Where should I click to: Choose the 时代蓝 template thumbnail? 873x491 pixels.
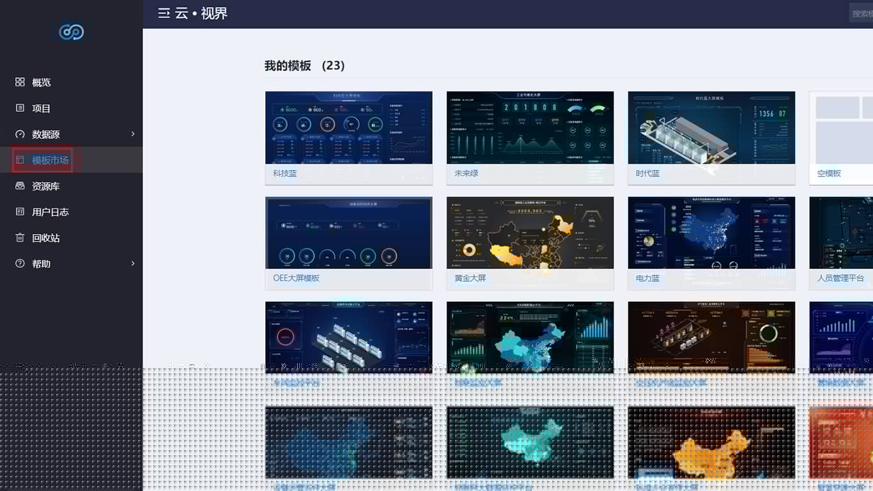pos(712,128)
